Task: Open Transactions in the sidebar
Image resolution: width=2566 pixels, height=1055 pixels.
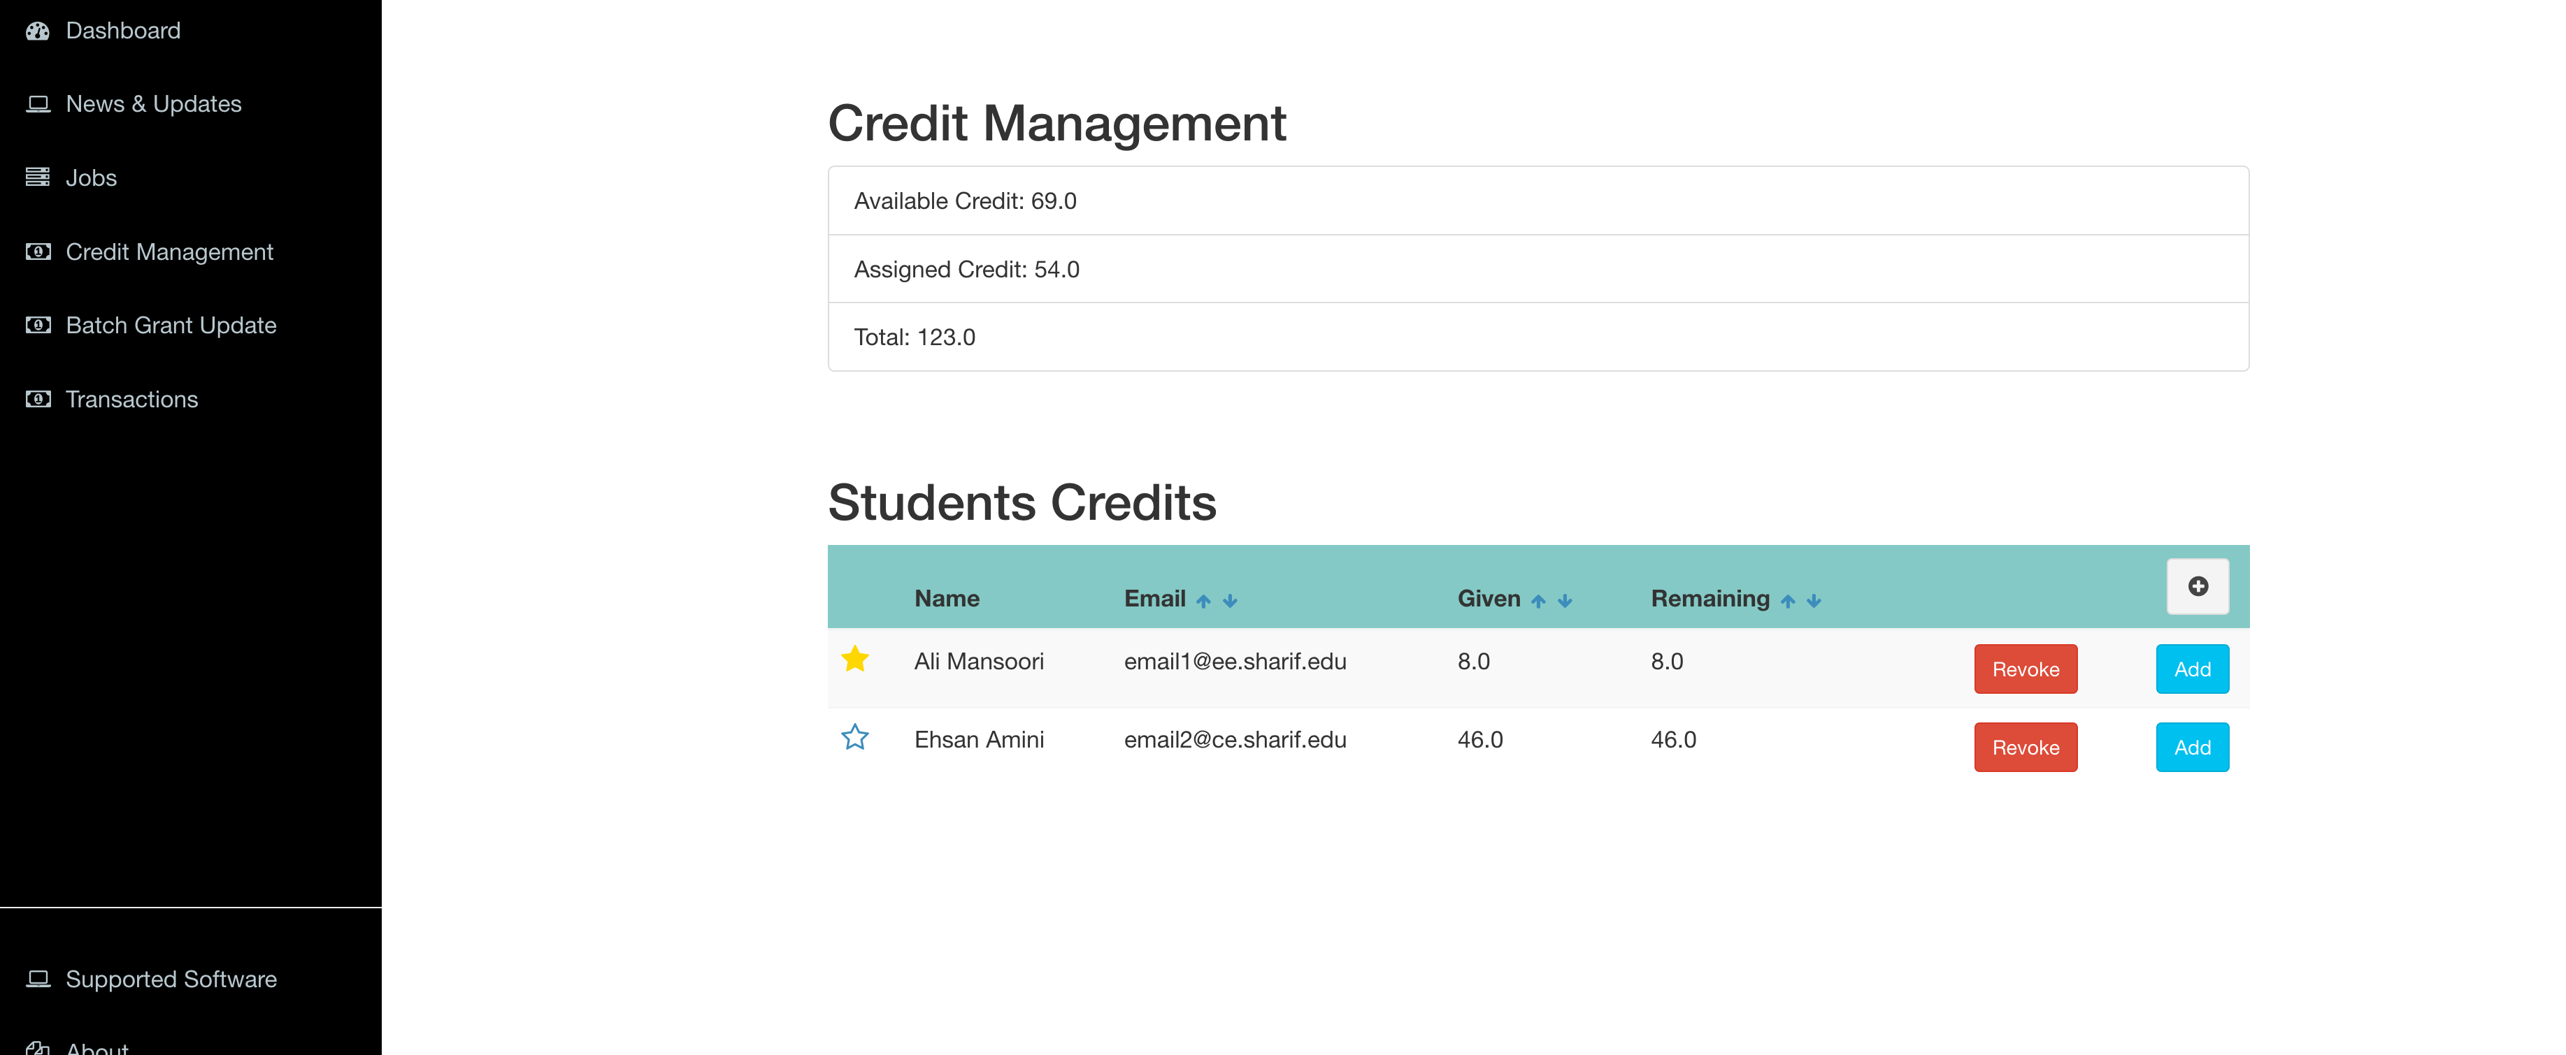Action: click(x=131, y=399)
